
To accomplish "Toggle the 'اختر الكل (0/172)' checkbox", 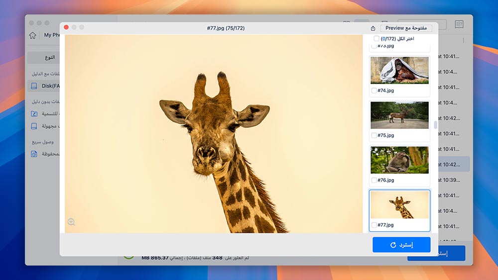I will [376, 38].
